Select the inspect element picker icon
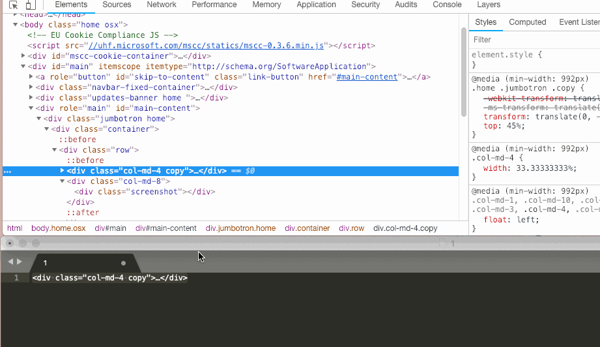 [14, 5]
